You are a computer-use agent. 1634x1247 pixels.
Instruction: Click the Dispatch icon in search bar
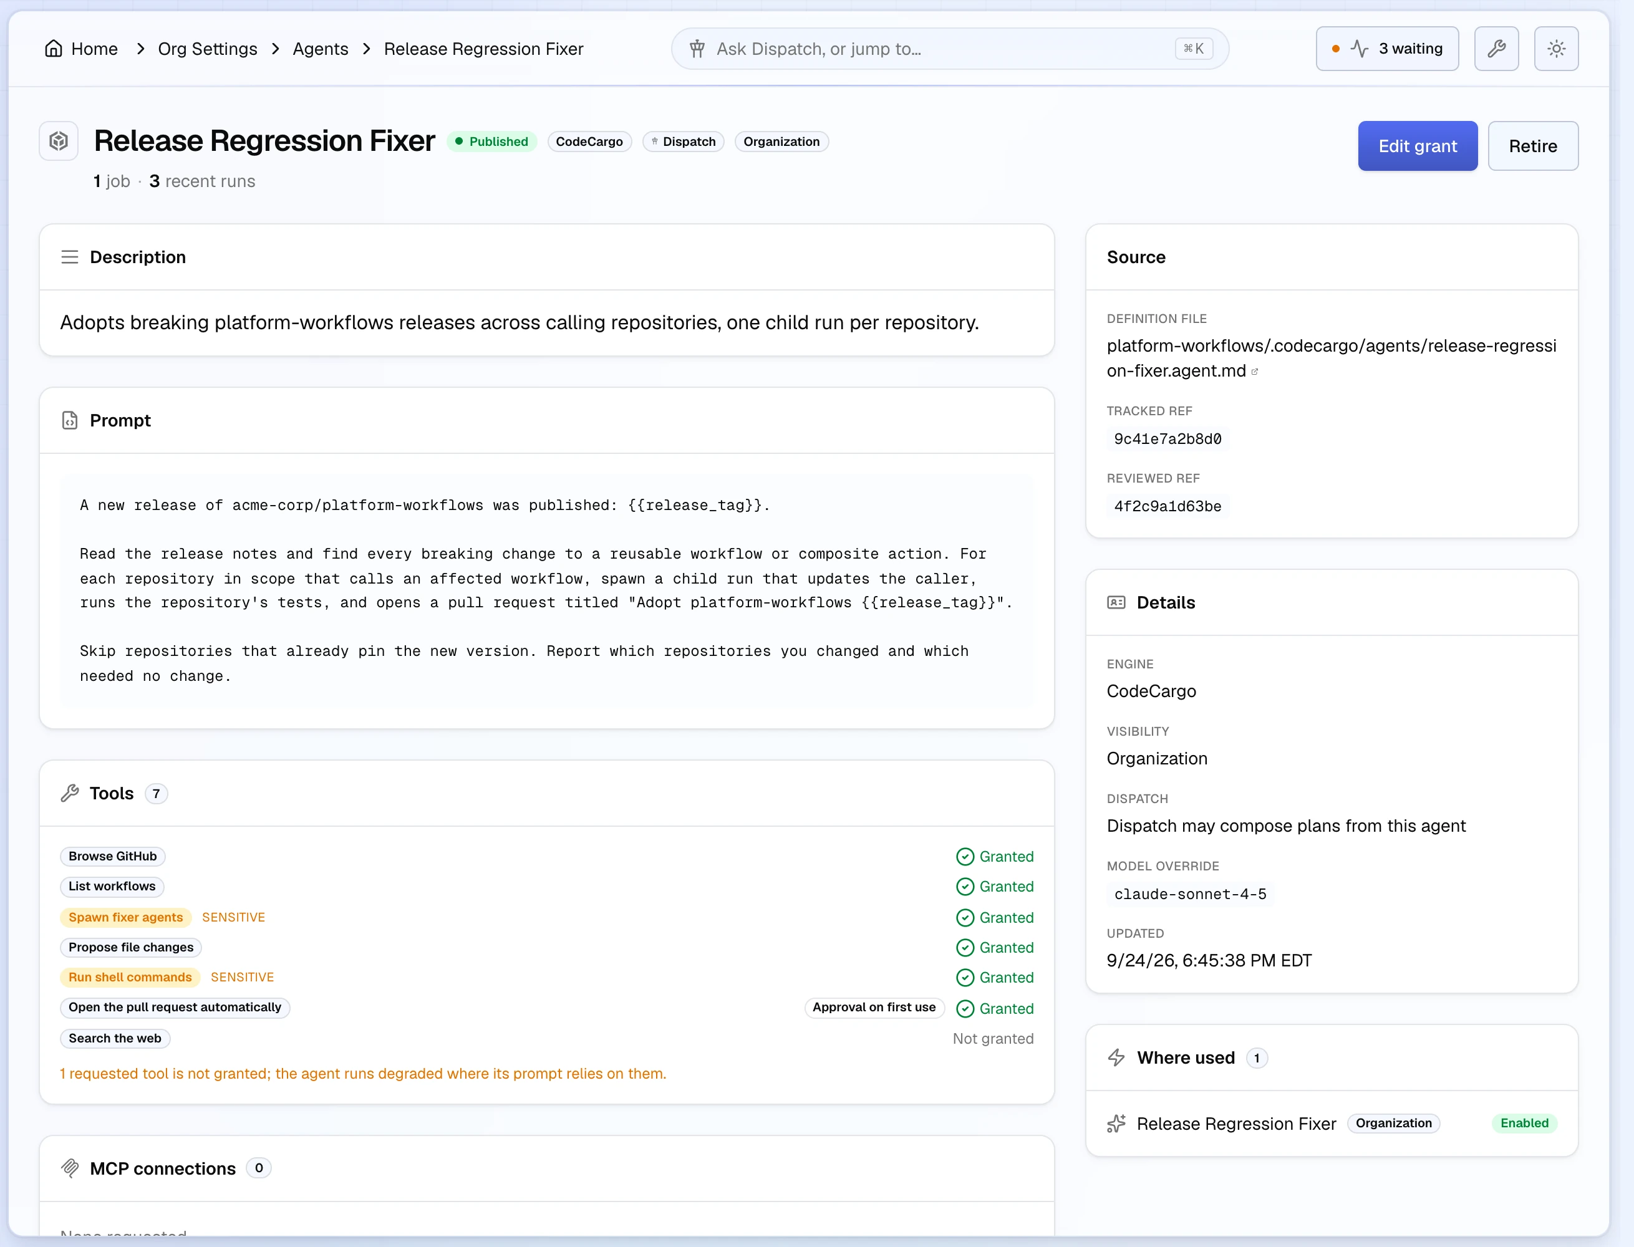pyautogui.click(x=697, y=49)
